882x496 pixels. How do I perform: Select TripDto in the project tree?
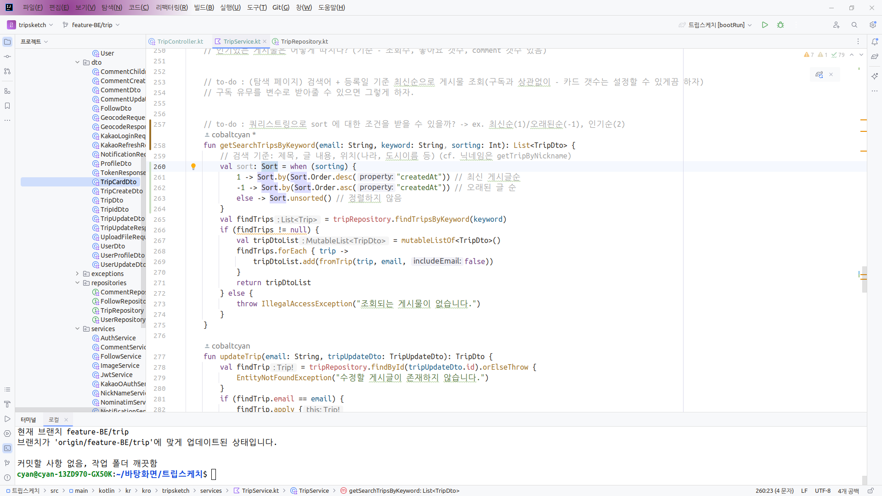(112, 200)
